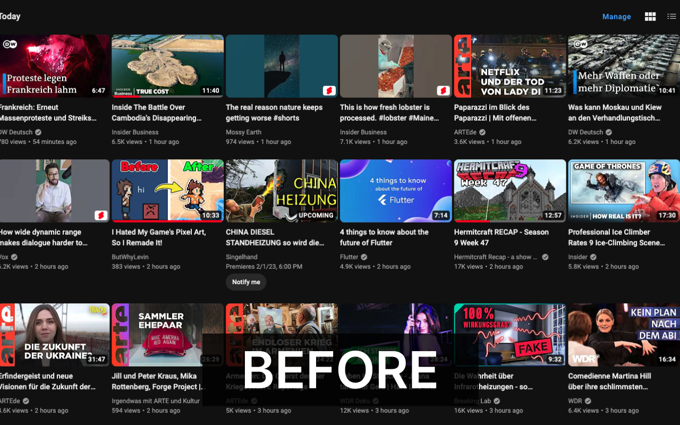Switch to list view layout icon
680x425 pixels.
pos(671,16)
